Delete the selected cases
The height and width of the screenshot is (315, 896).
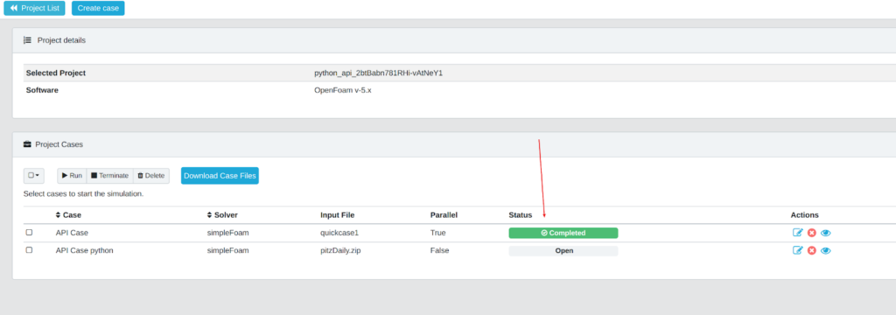pos(150,176)
